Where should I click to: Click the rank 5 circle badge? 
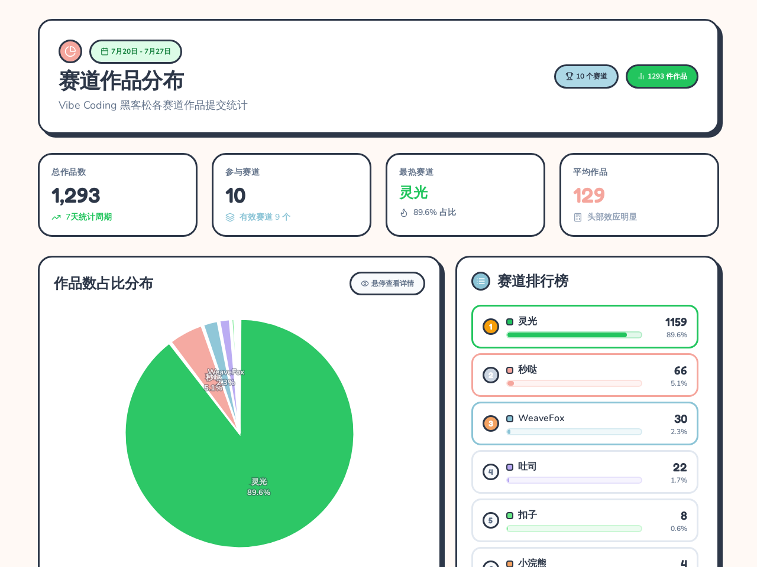tap(491, 520)
